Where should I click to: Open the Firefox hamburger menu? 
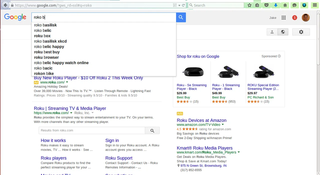[x=315, y=5]
